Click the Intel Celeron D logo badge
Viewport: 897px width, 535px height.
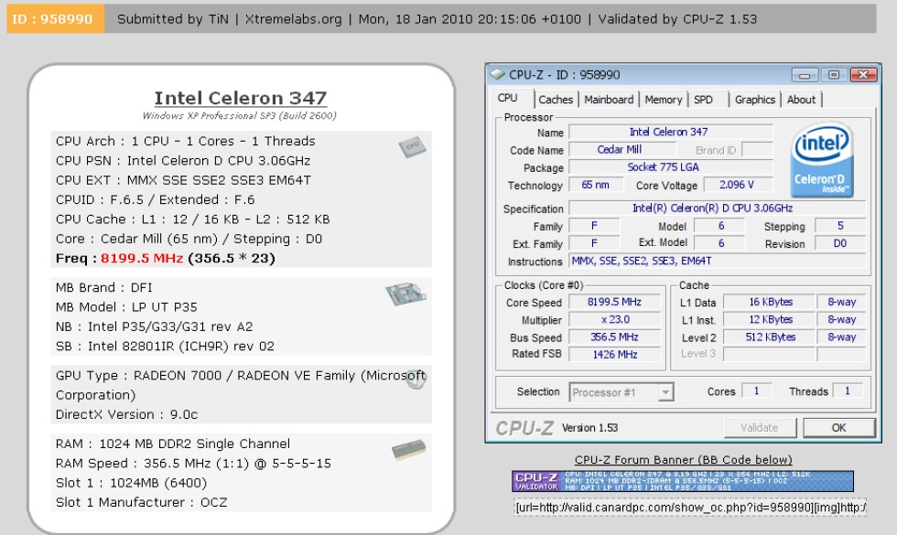(822, 160)
